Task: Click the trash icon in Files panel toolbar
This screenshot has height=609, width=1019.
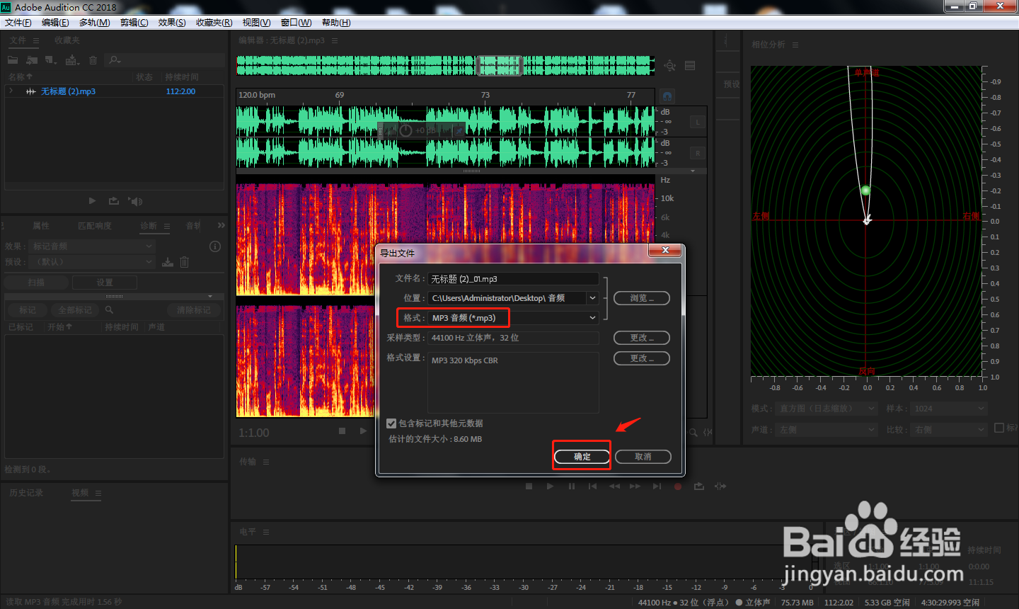Action: tap(93, 60)
